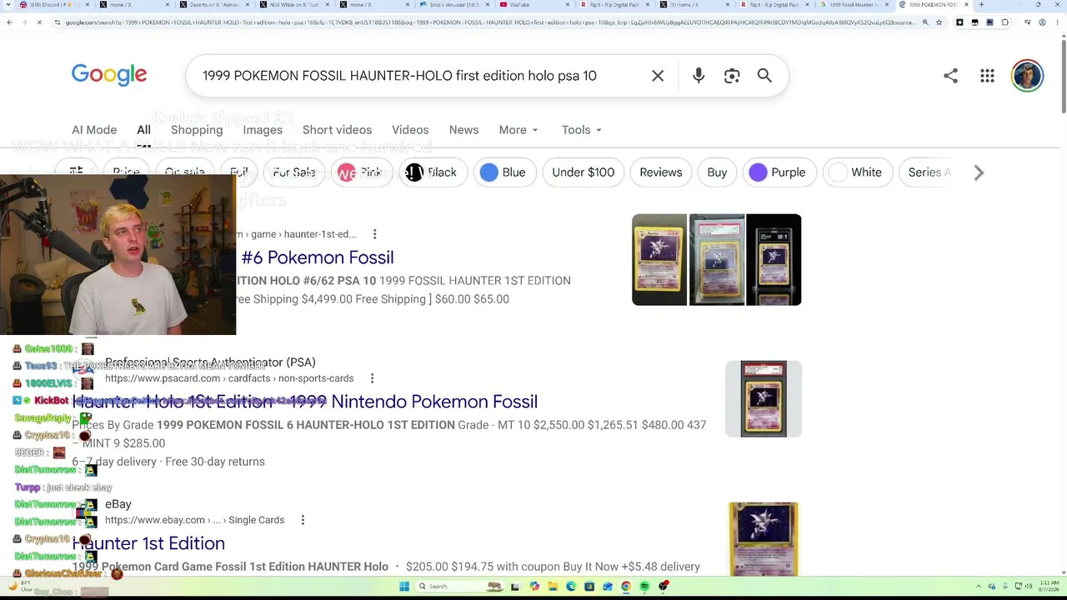This screenshot has width=1067, height=600.
Task: Switch to the Images tab
Action: pyautogui.click(x=263, y=130)
